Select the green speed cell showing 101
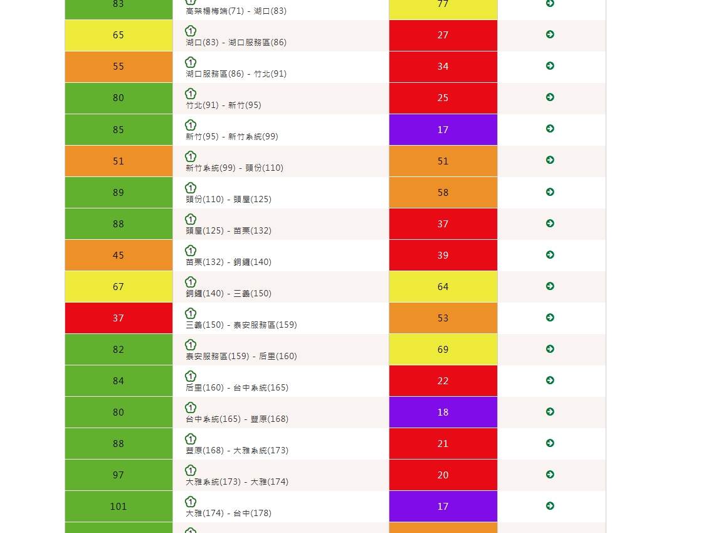701x533 pixels. [x=119, y=507]
